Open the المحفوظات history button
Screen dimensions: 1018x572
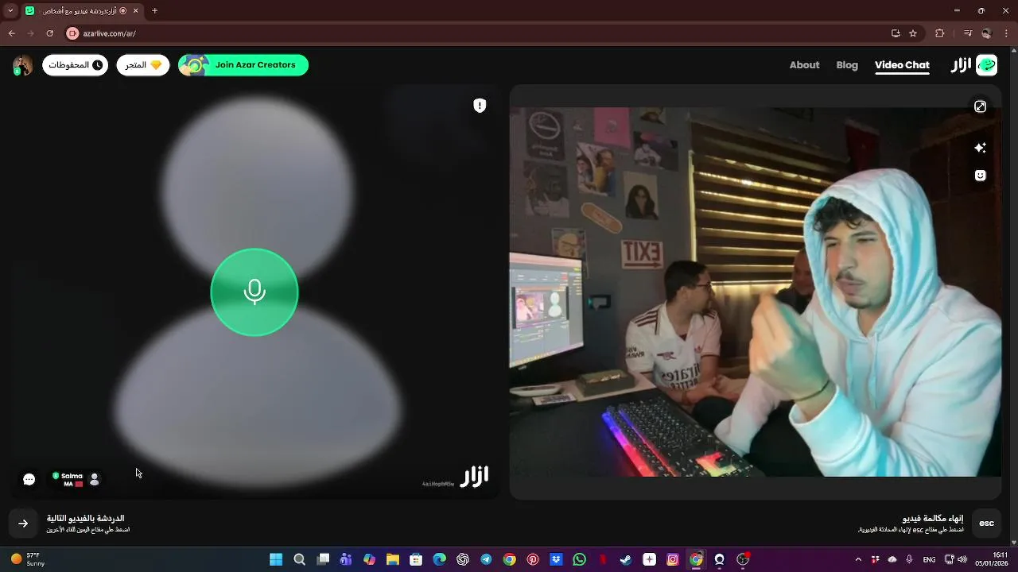pos(76,65)
